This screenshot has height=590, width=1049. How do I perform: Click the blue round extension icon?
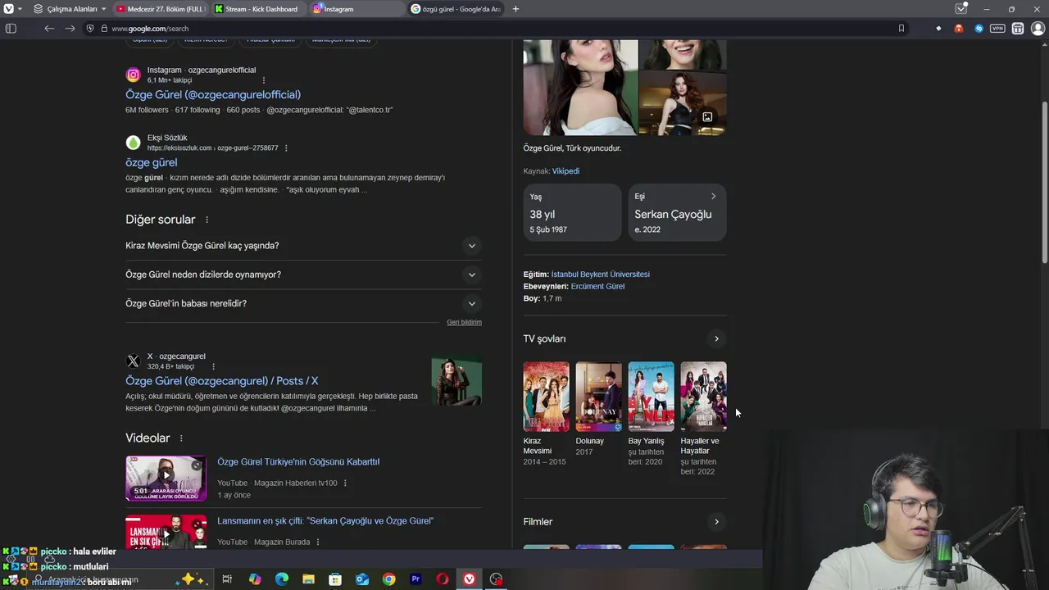pos(979,29)
